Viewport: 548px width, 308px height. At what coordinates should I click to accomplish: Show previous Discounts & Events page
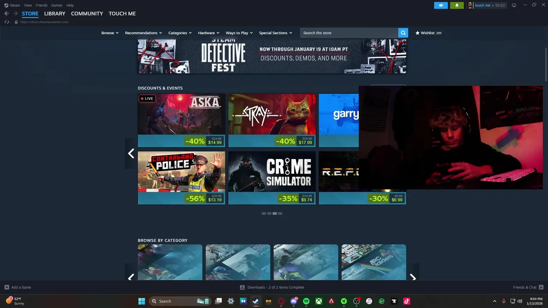(131, 154)
